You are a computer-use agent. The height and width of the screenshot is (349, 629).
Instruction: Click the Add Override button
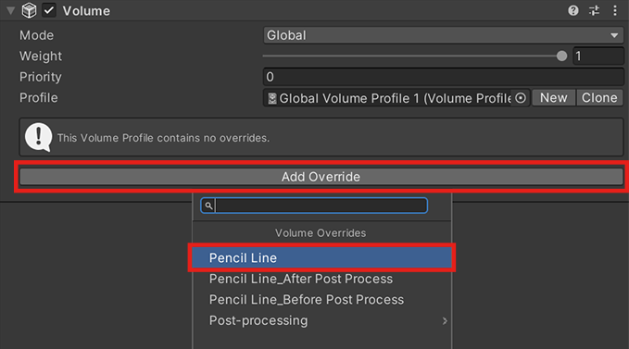[321, 177]
